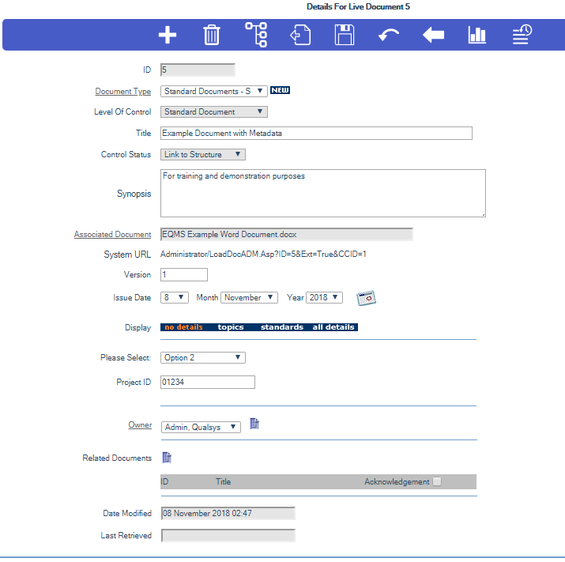Click the Related Documents list icon
Viewport: 565px width, 562px height.
click(x=167, y=458)
